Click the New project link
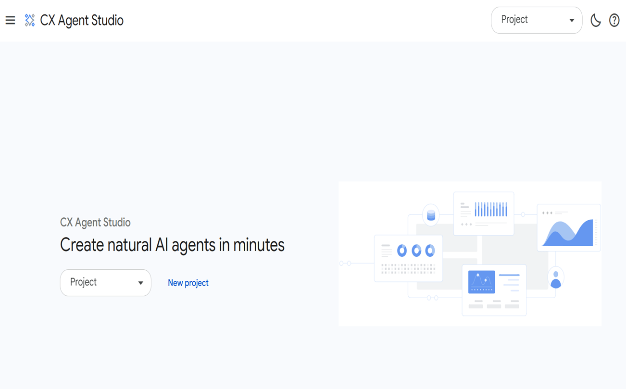626x389 pixels. 188,283
